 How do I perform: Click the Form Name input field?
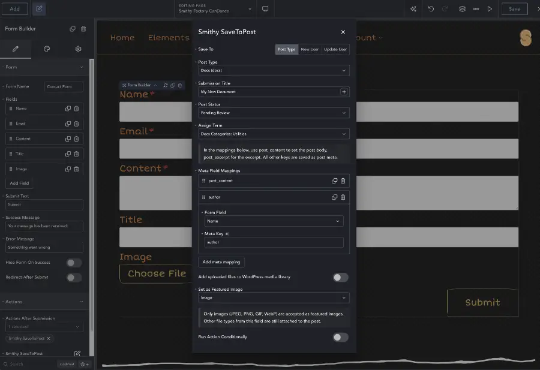(x=64, y=86)
